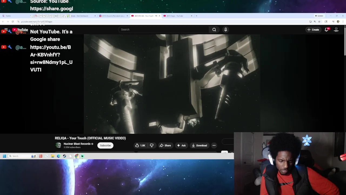Open the Windows Start menu

point(4,156)
